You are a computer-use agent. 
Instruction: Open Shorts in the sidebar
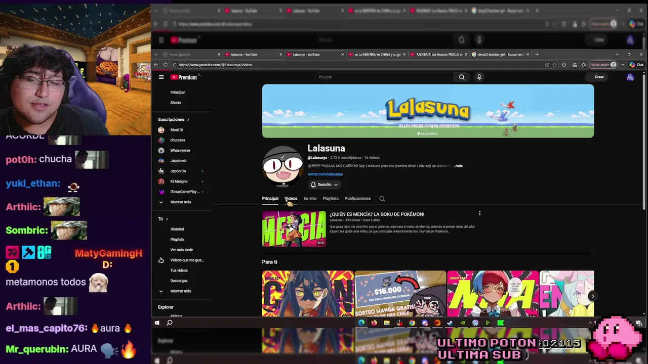[176, 103]
